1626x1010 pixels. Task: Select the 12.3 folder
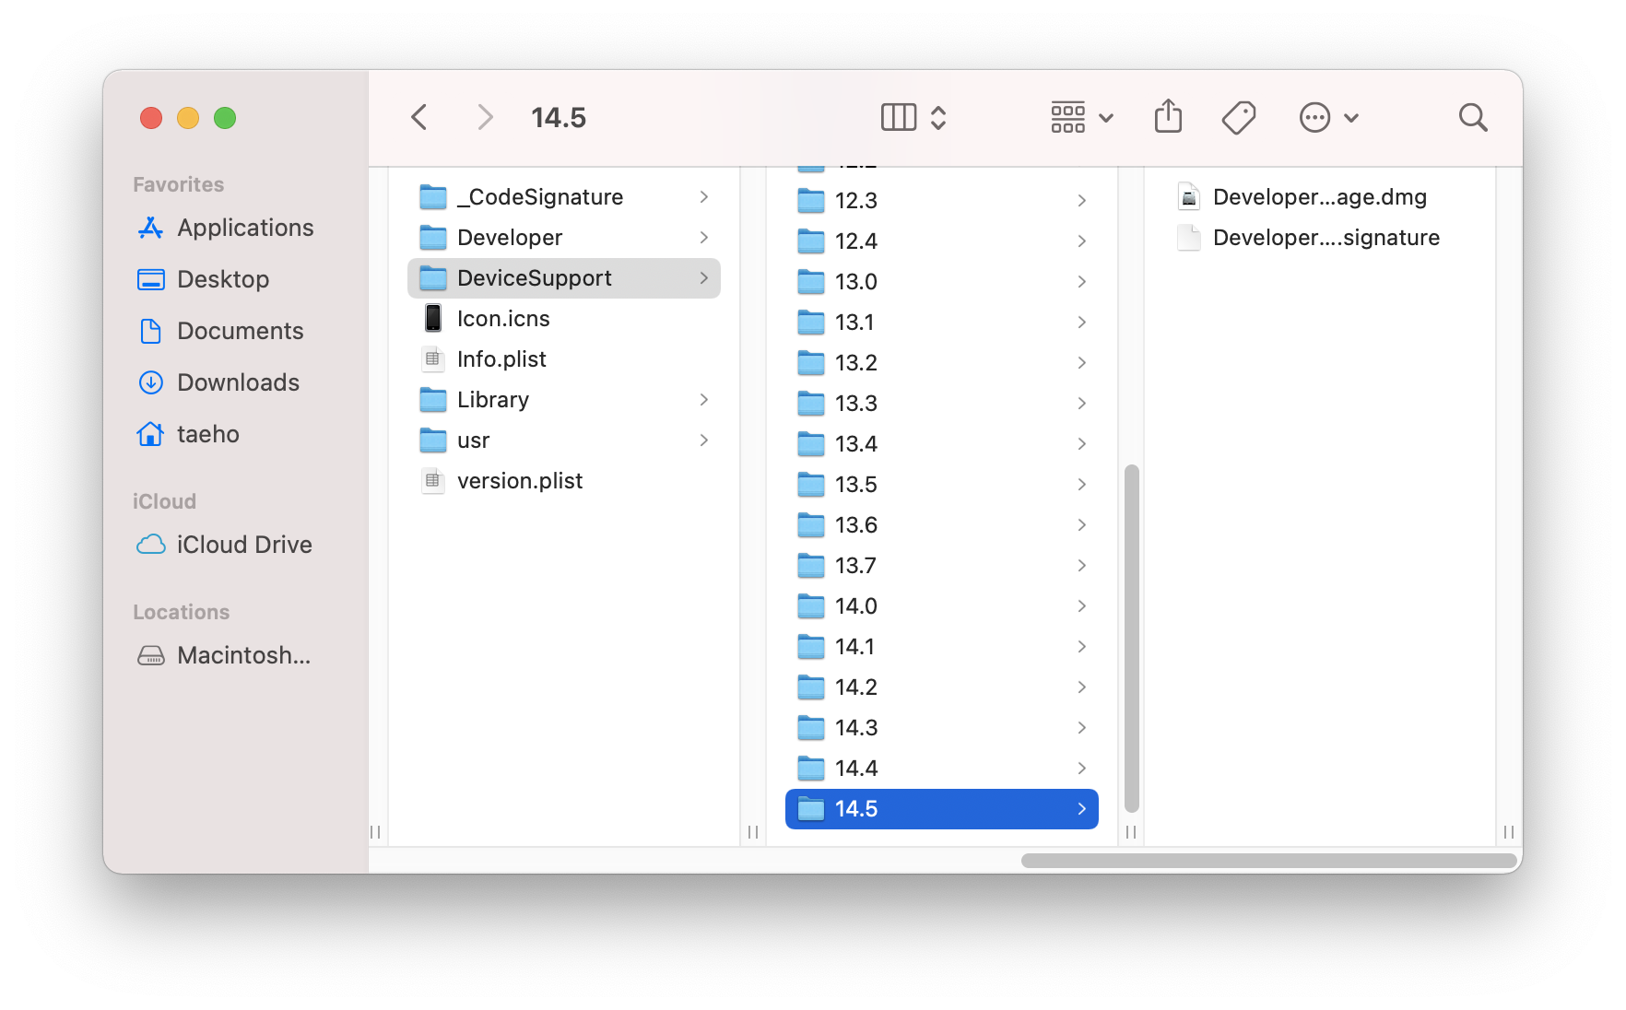942,201
